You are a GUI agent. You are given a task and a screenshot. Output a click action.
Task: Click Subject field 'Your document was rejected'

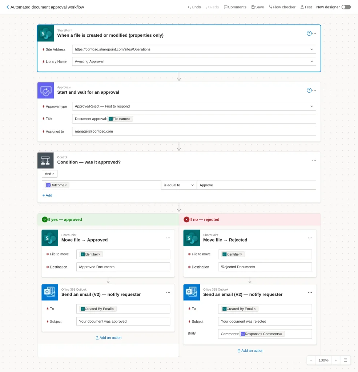pos(265,322)
